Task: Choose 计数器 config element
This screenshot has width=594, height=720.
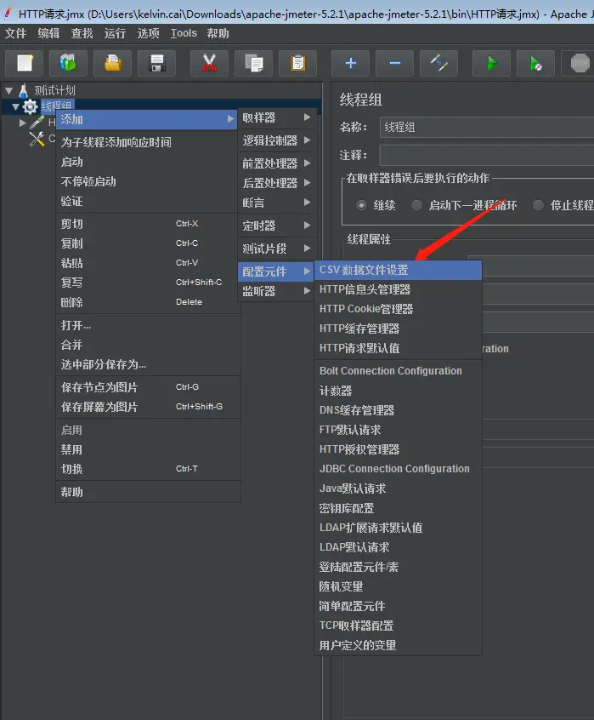Action: [x=398, y=391]
